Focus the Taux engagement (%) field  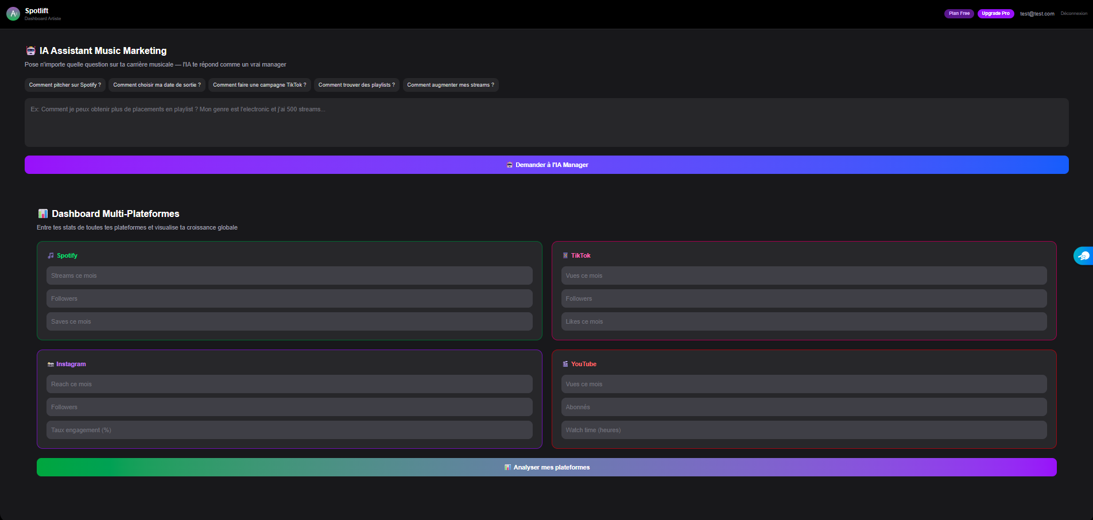[x=289, y=430]
